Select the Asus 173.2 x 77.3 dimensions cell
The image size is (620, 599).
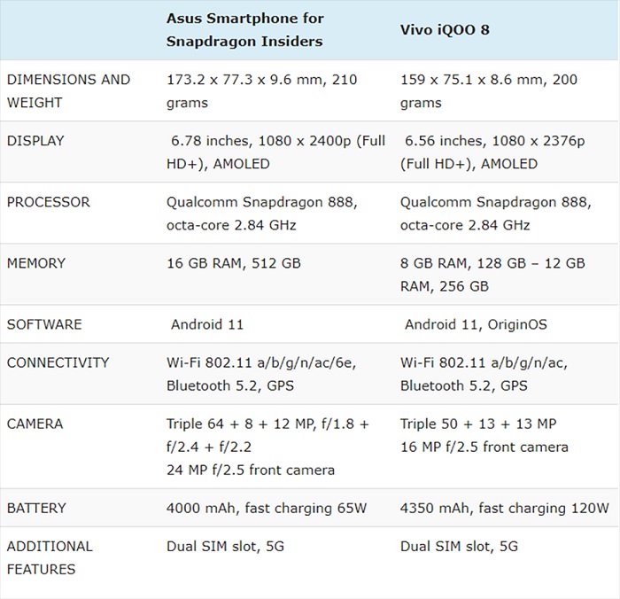click(x=262, y=91)
